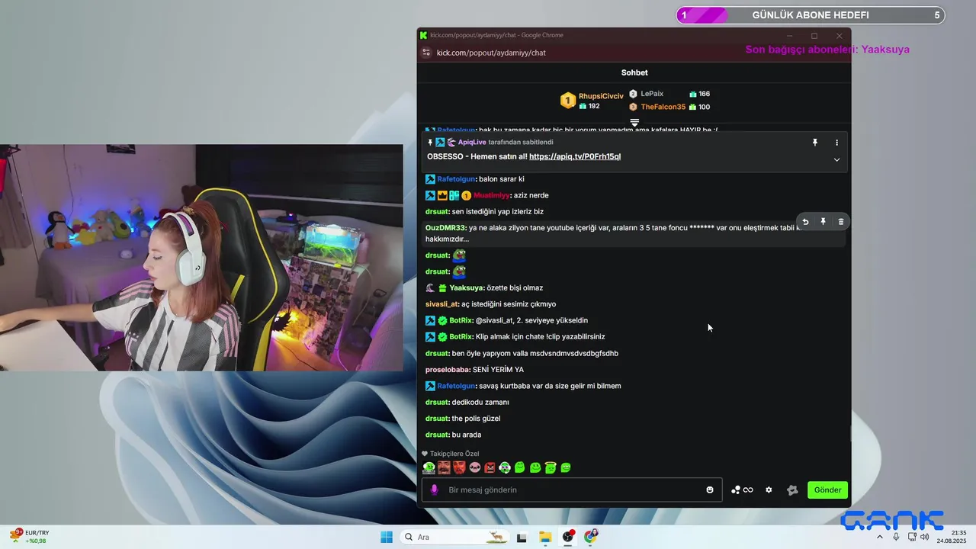976x549 pixels.
Task: Open chat settings gear icon
Action: [x=769, y=490]
